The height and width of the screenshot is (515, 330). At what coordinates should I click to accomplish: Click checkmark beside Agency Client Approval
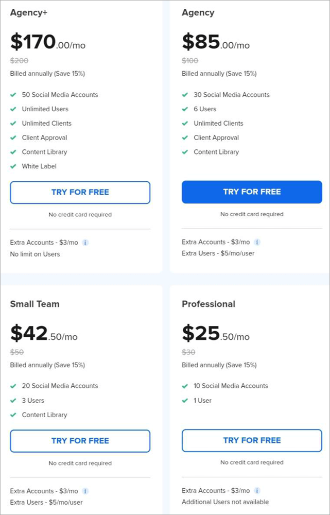point(185,138)
